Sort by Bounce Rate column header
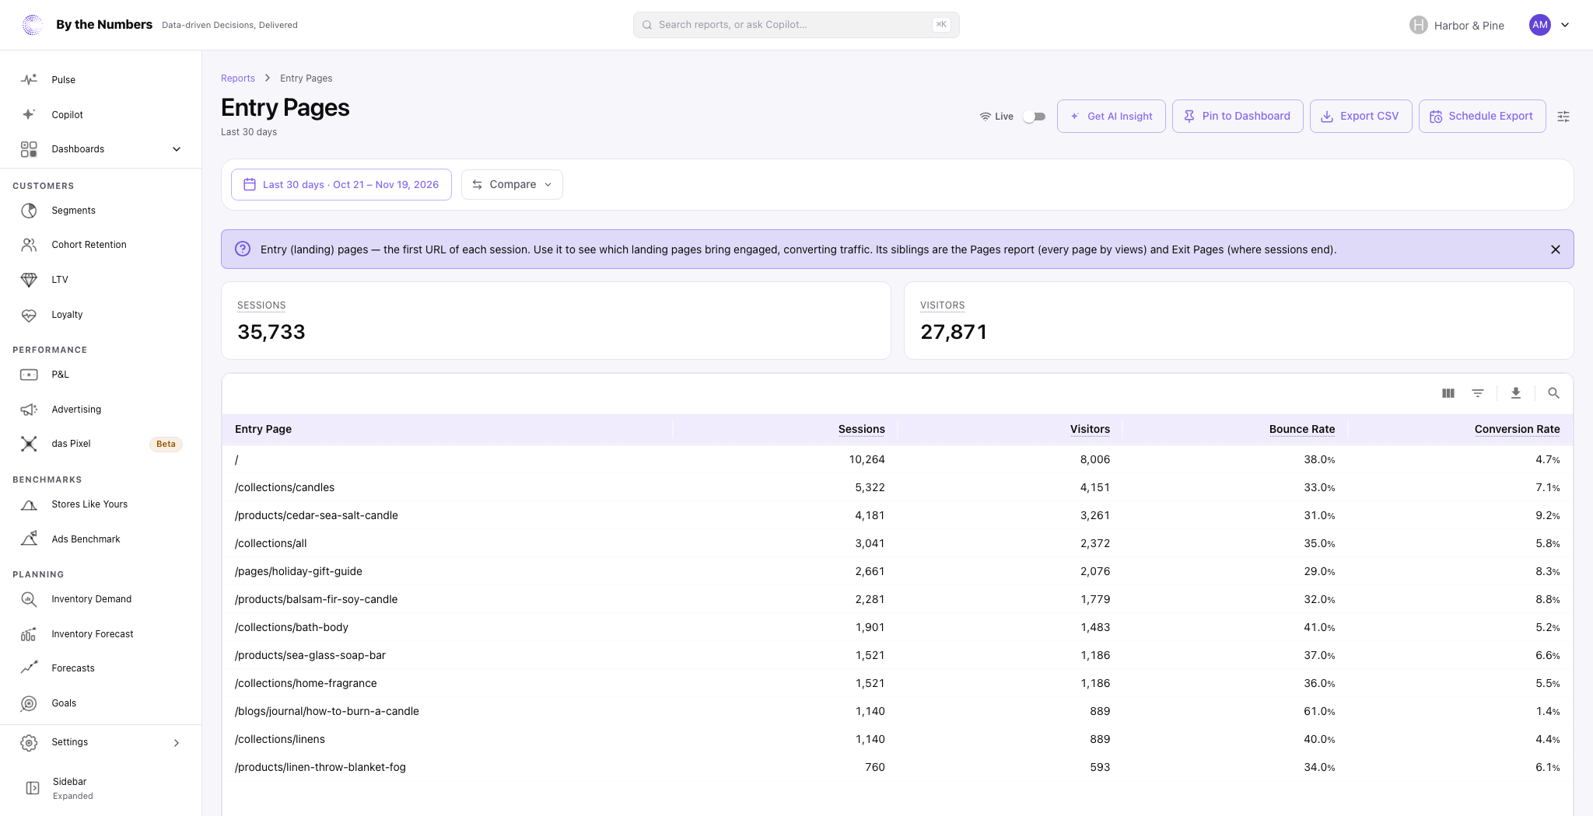This screenshot has width=1593, height=816. (1302, 429)
